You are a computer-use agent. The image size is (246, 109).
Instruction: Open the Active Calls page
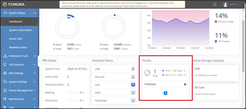[x=16, y=39]
